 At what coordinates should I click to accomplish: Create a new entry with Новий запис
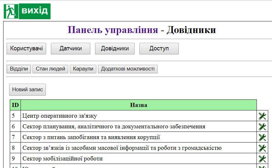tap(27, 90)
